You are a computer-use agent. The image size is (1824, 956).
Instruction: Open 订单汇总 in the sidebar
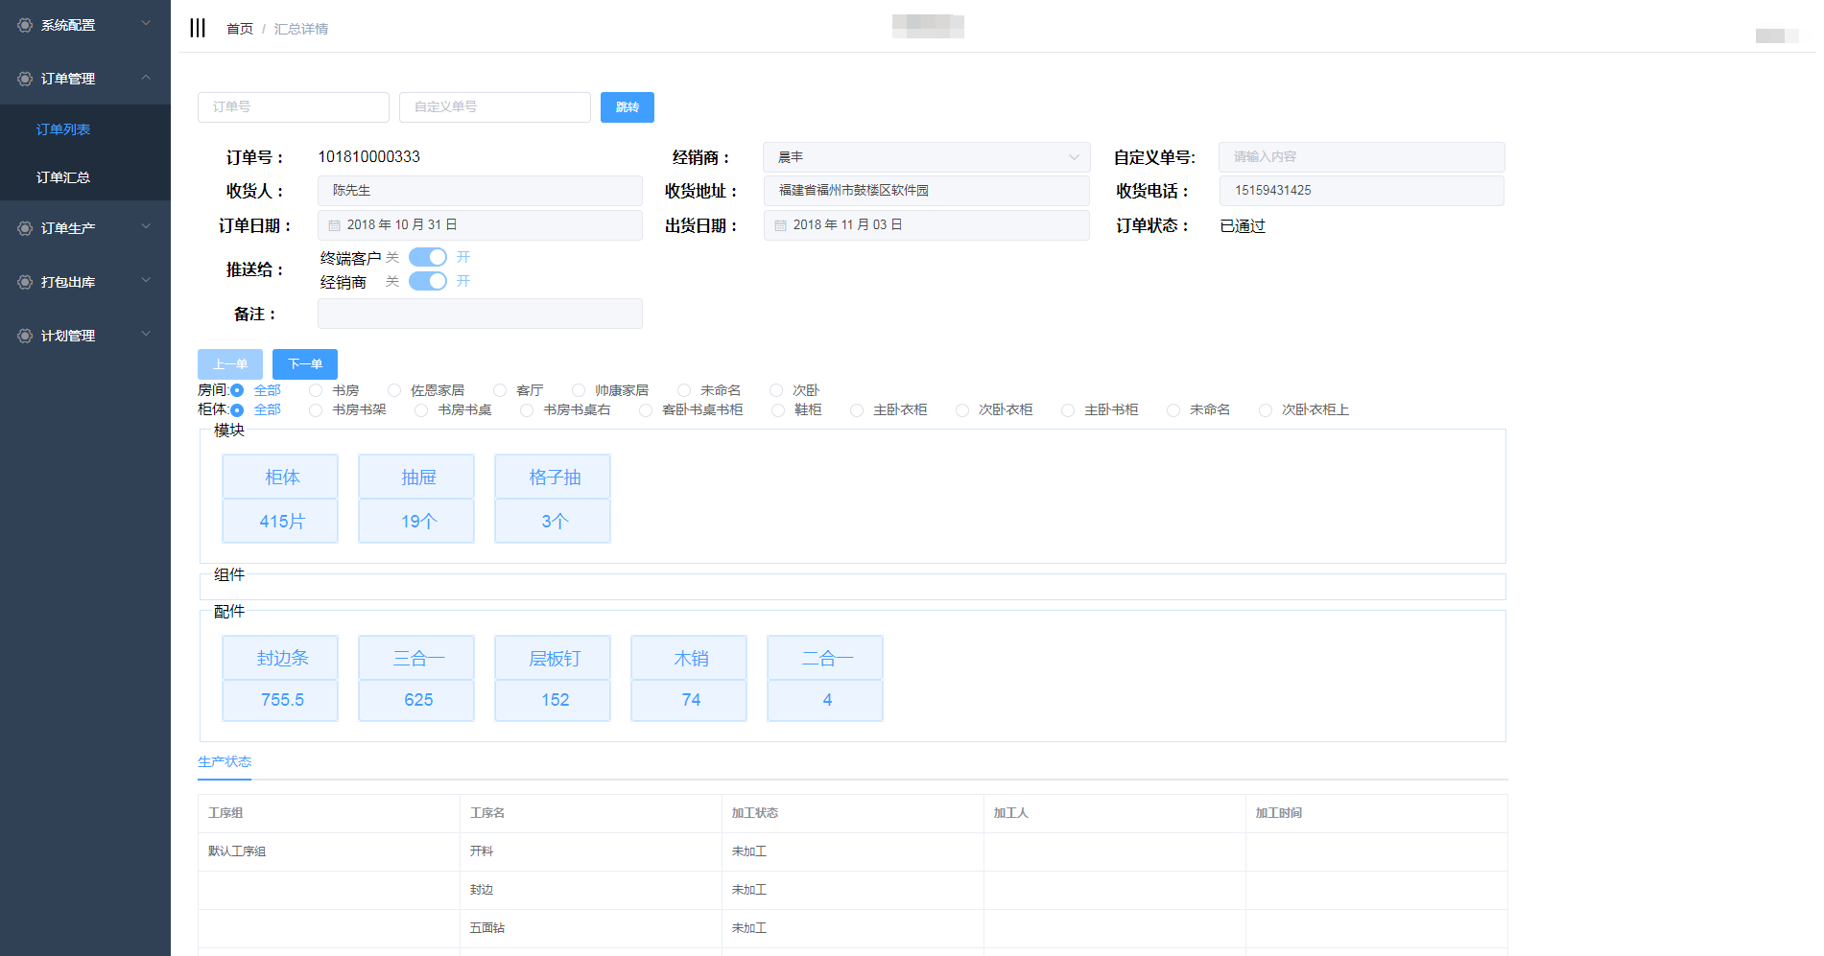tap(63, 177)
